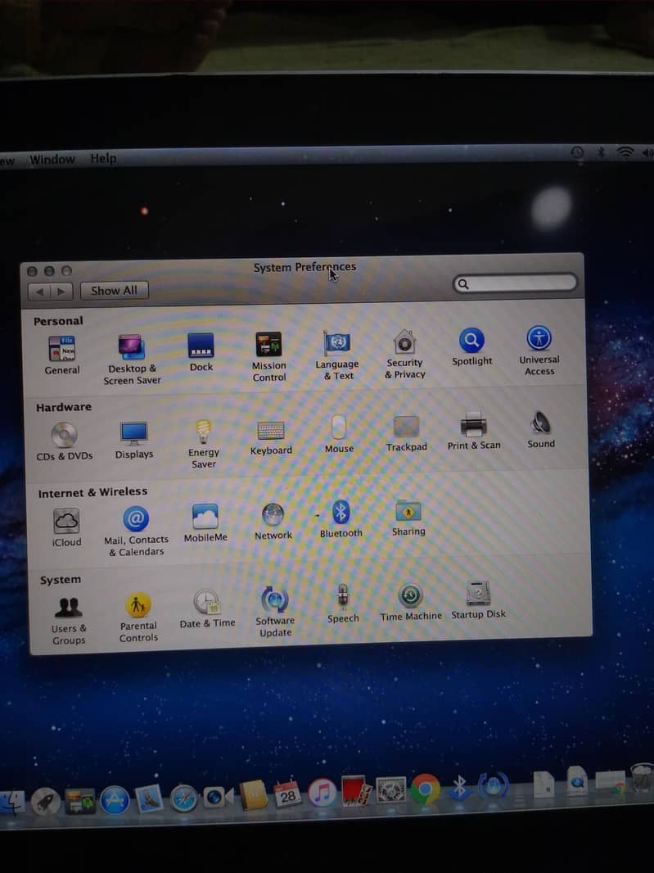Open the Trash in the Dock
654x873 pixels.
point(643,776)
